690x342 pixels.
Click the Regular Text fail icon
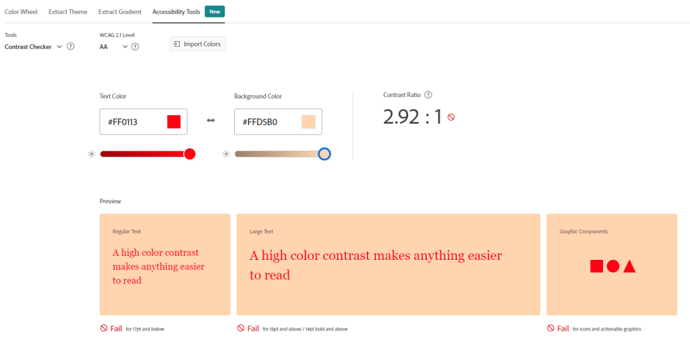point(104,329)
